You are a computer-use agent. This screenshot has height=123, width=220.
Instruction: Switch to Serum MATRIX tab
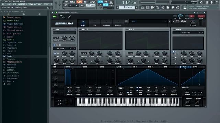point(107,23)
